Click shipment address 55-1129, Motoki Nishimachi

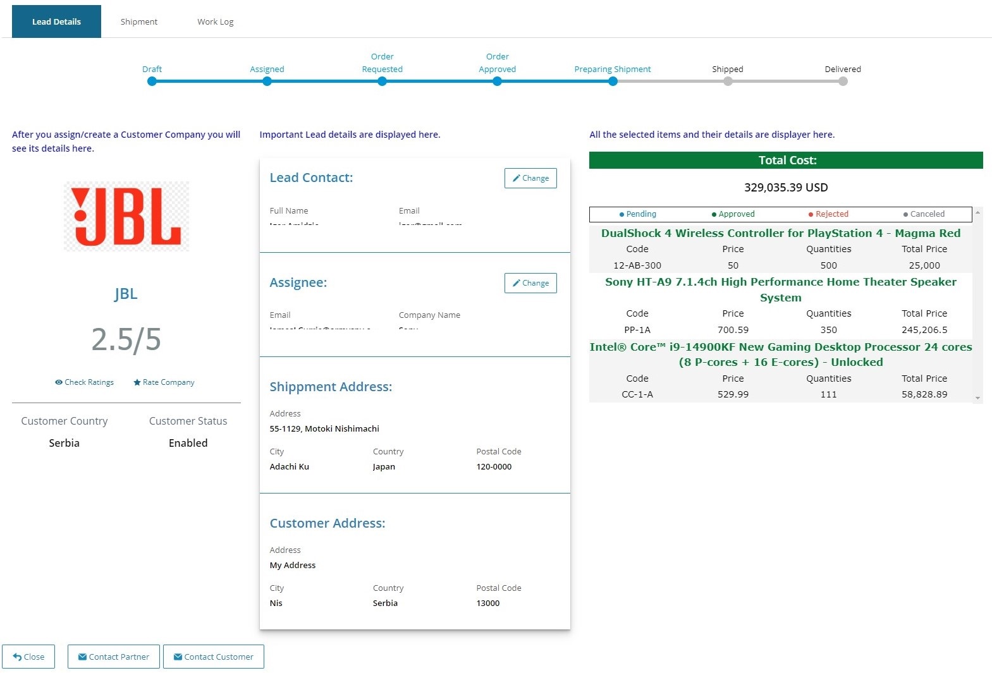coord(324,428)
